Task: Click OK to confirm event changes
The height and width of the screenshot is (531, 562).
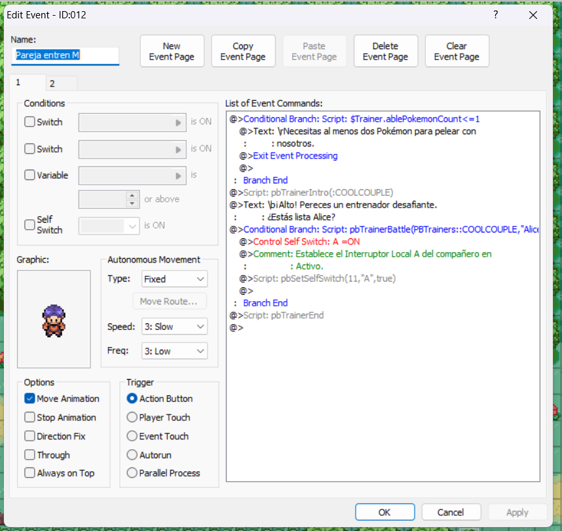Action: (384, 513)
